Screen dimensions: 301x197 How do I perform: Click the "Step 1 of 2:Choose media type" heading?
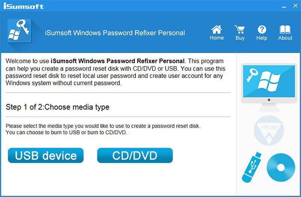[x=58, y=107]
